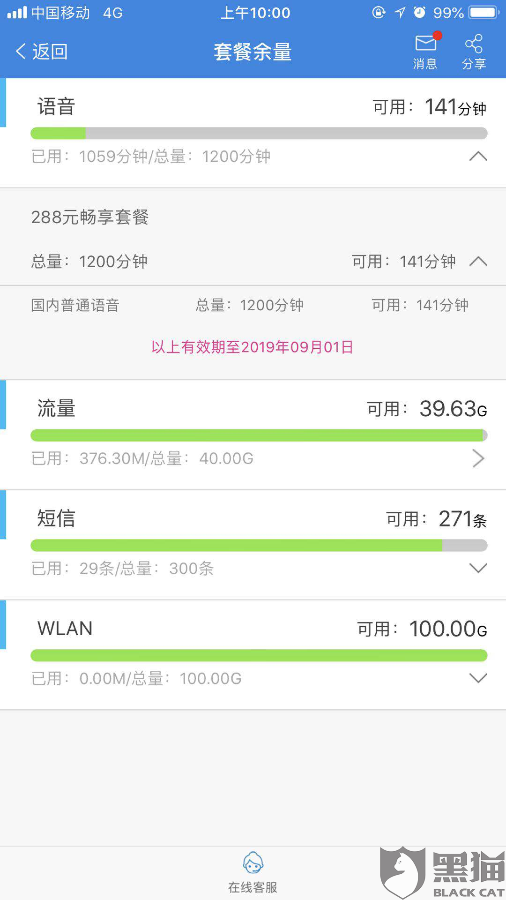This screenshot has width=506, height=900.
Task: Tap the battery indicator in status bar
Action: pyautogui.click(x=484, y=13)
